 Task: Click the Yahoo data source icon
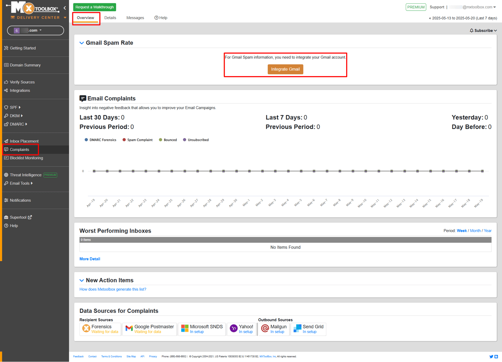pos(233,329)
